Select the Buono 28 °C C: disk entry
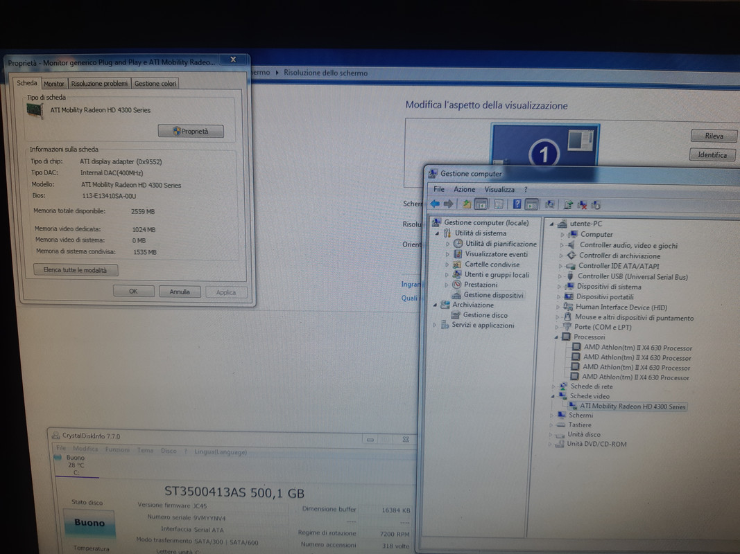 tap(76, 465)
